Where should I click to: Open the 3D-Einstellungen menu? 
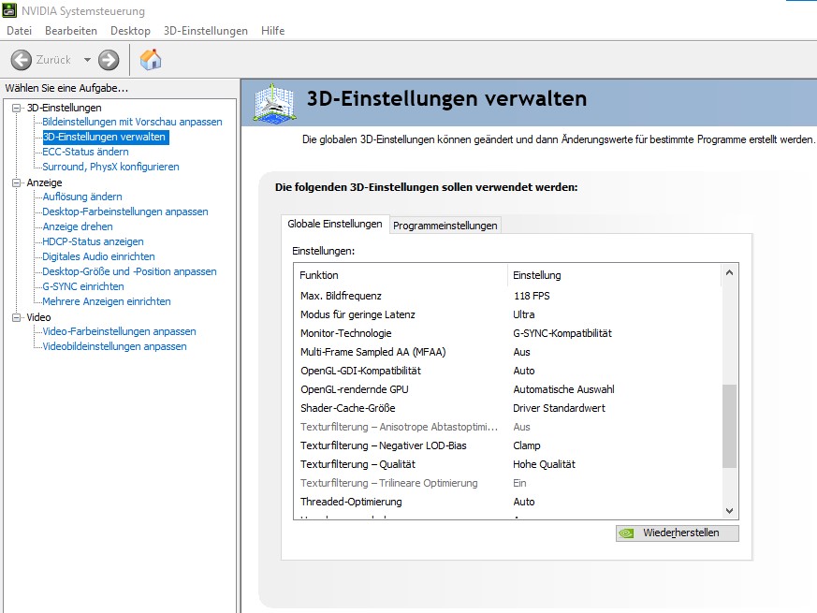click(205, 31)
